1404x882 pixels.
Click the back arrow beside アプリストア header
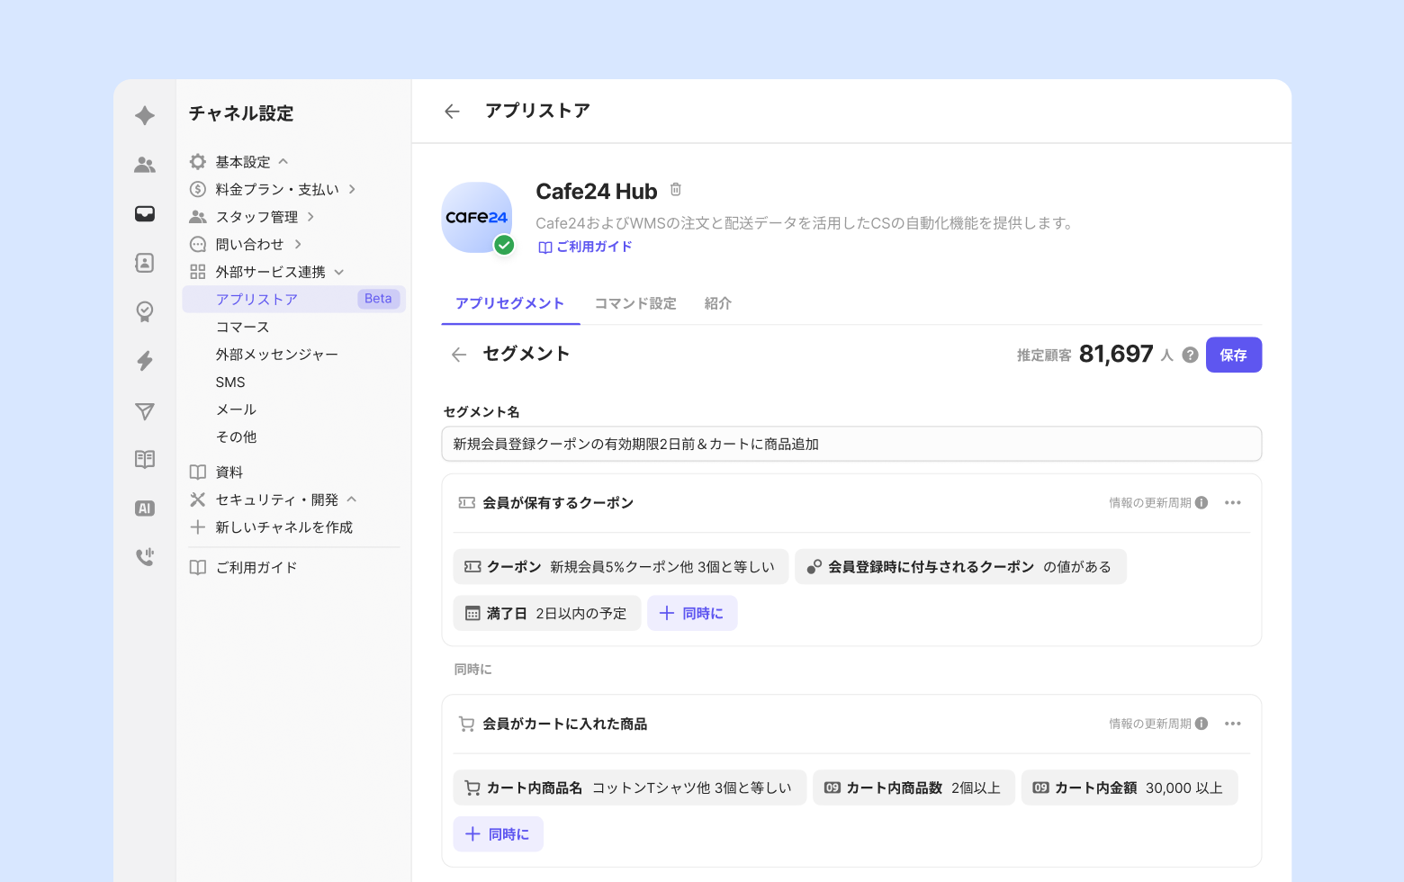click(x=452, y=112)
